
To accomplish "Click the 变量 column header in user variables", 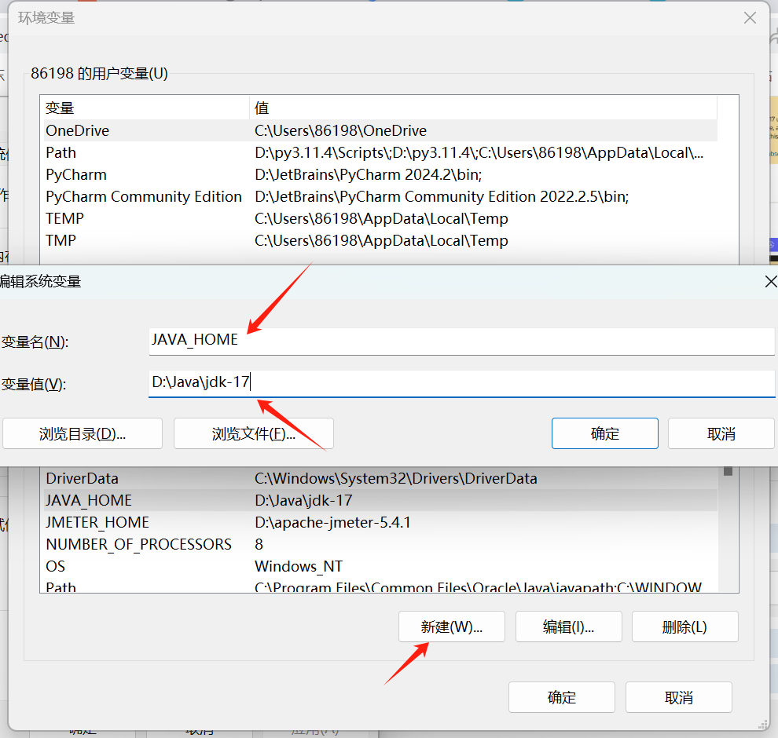I will (145, 108).
